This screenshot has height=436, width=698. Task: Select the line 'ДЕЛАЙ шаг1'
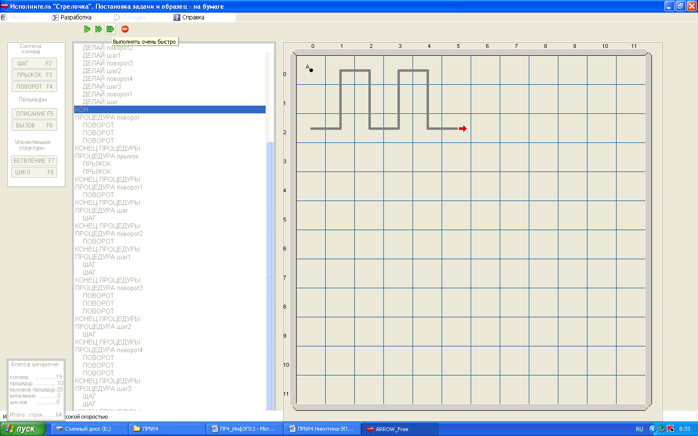point(101,55)
